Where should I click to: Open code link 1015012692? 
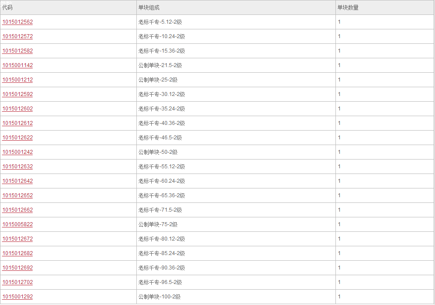18,268
